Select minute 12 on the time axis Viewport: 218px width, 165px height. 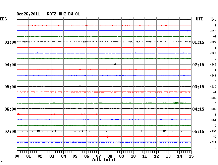pyautogui.click(x=156, y=156)
